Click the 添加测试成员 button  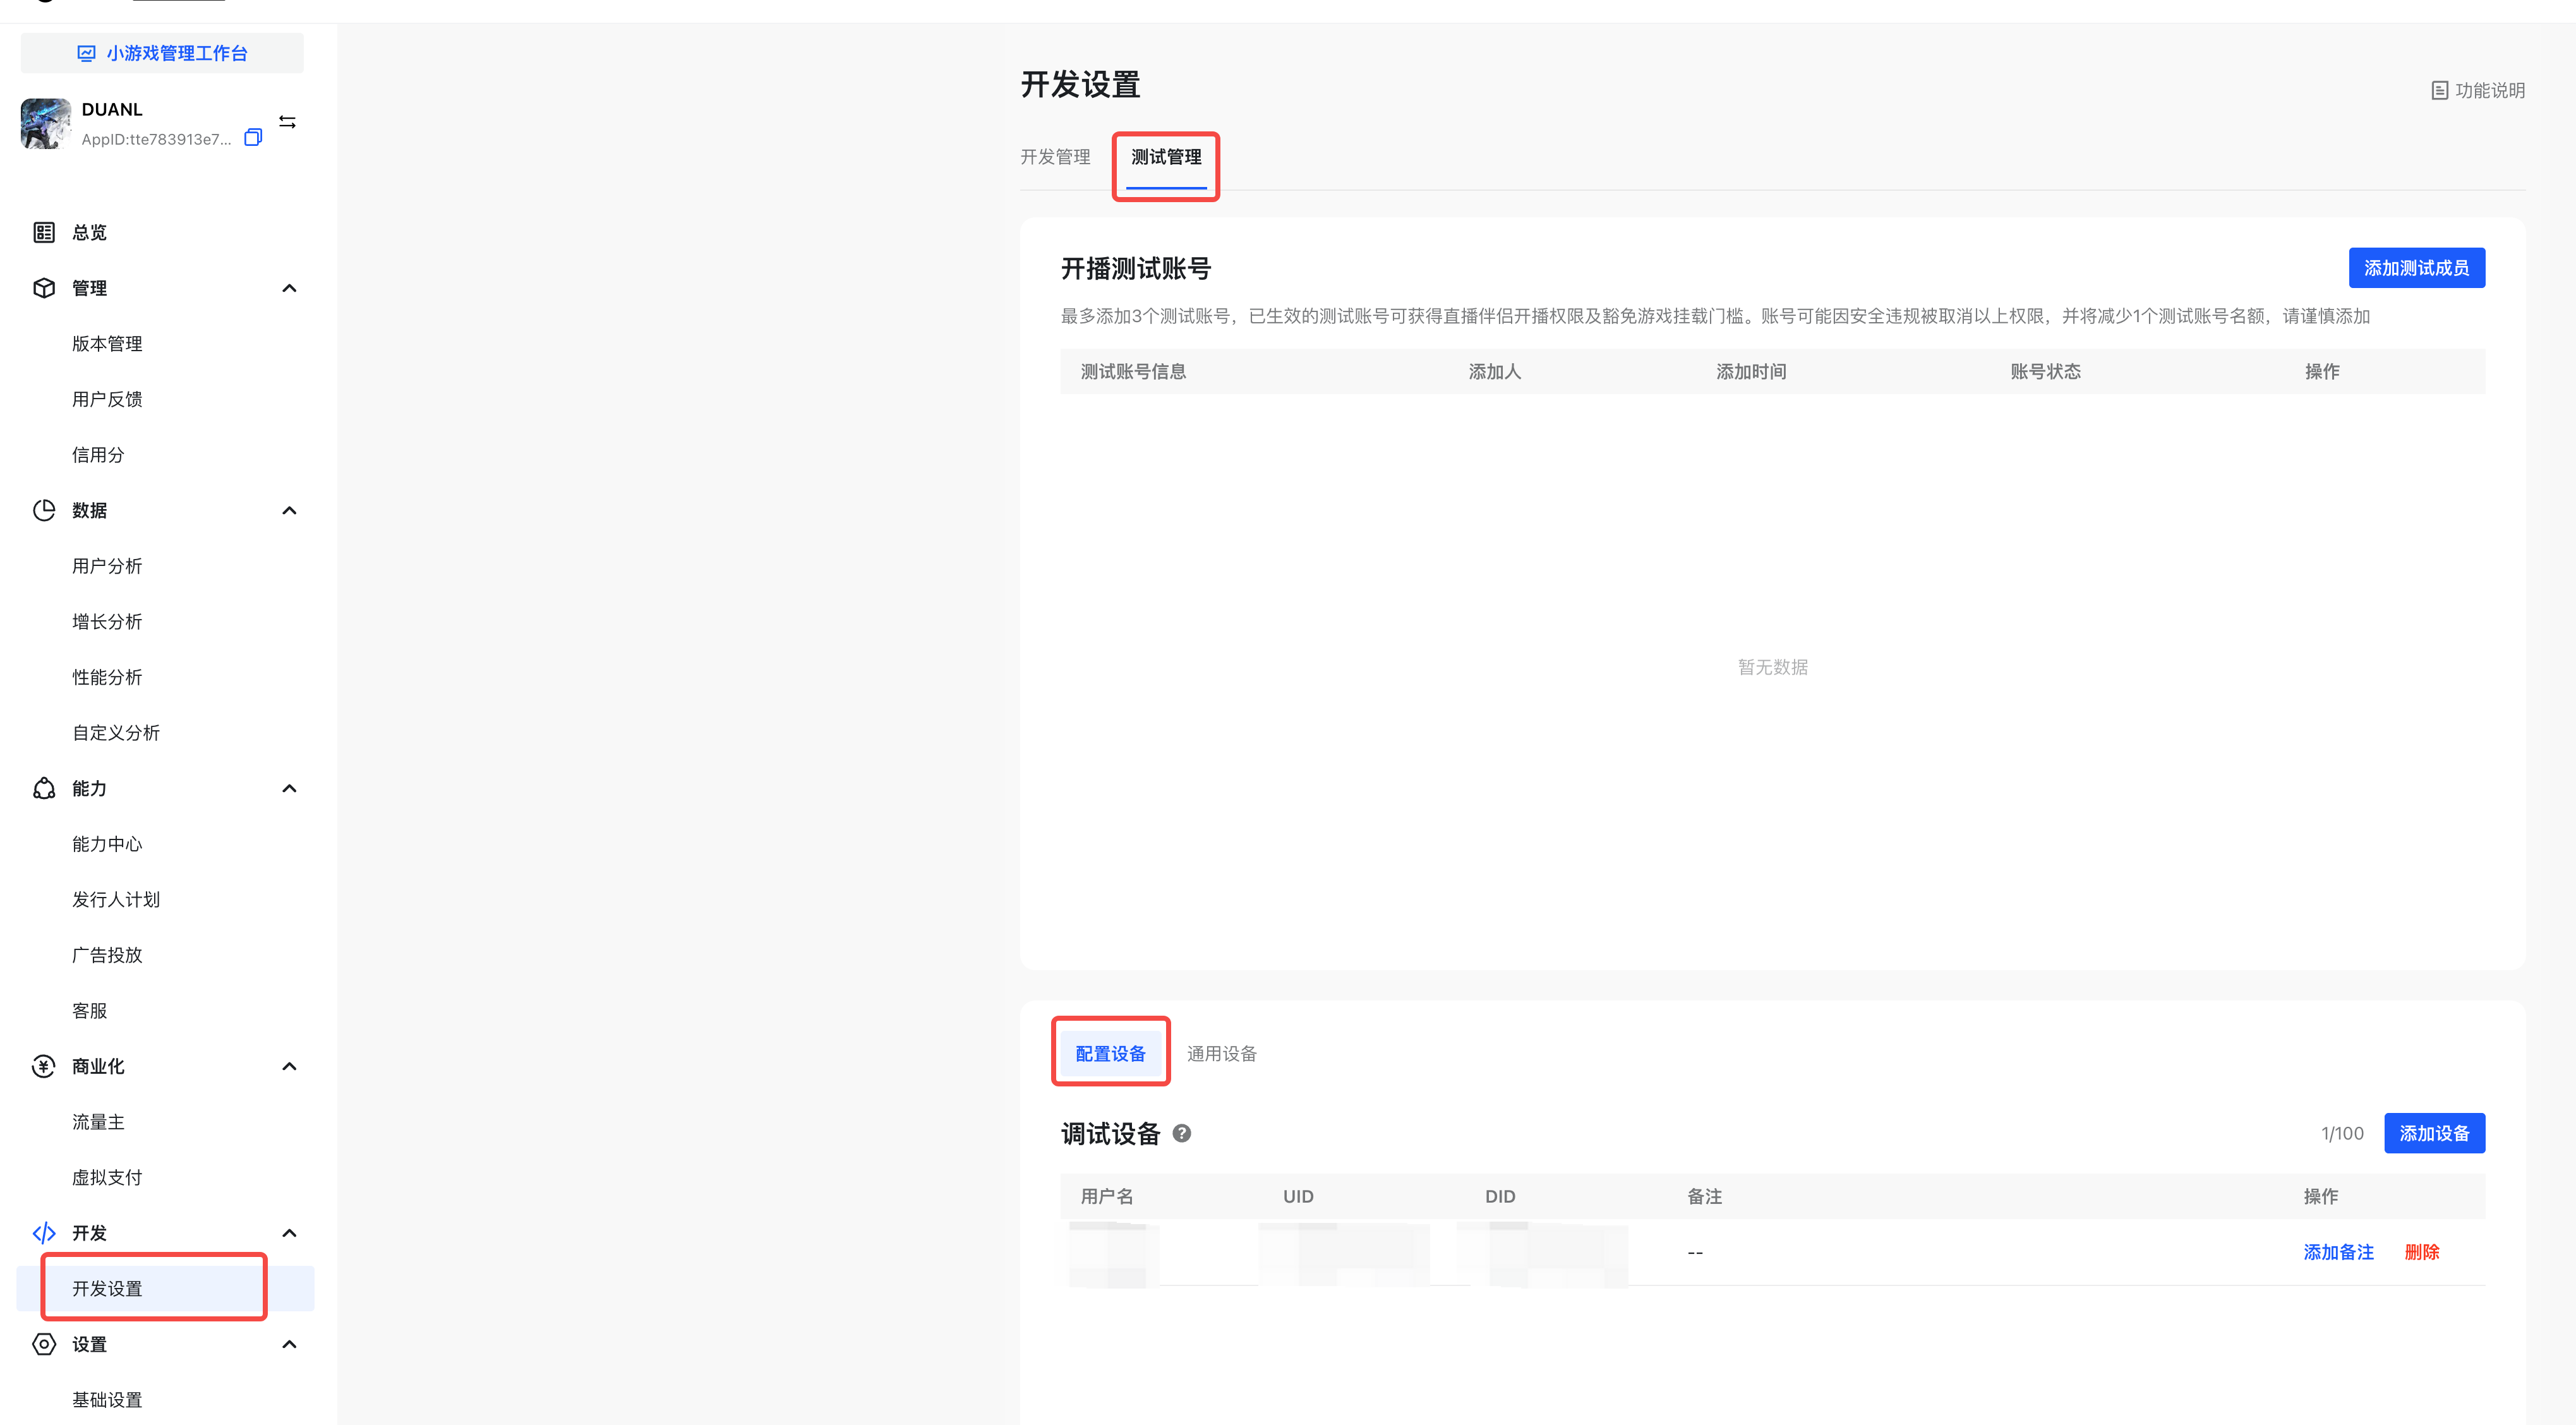click(2415, 268)
